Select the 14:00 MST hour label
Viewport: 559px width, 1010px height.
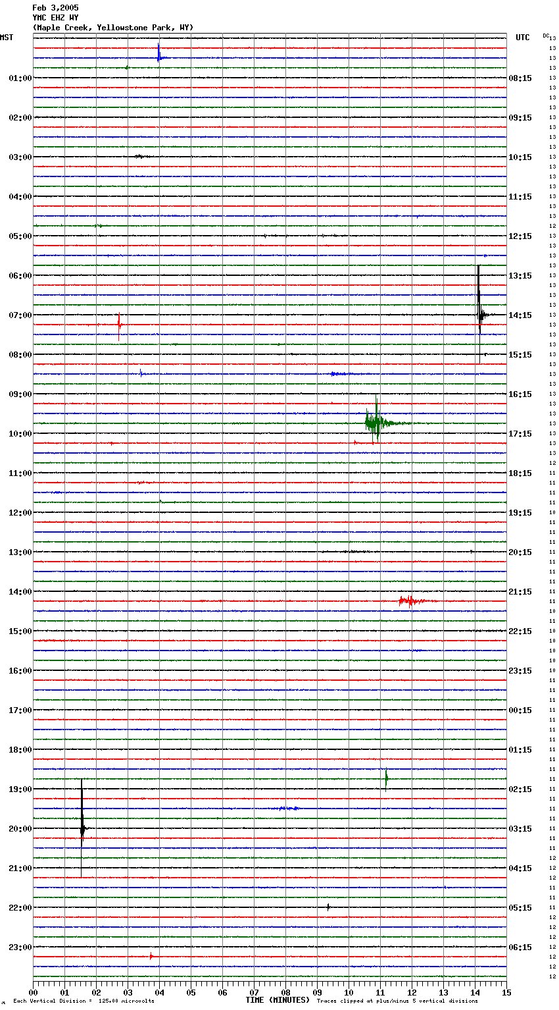coord(20,592)
